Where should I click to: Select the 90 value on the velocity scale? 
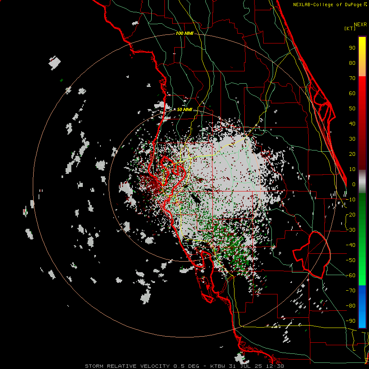point(352,48)
